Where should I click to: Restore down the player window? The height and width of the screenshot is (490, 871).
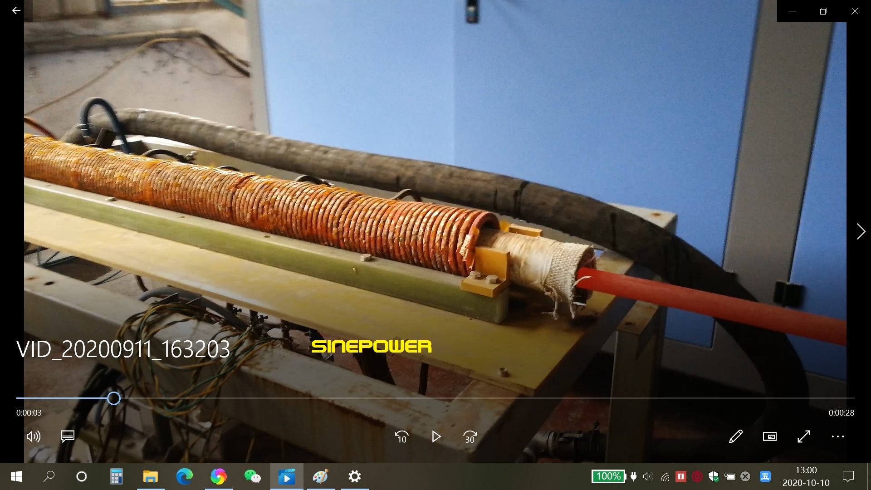click(x=823, y=11)
